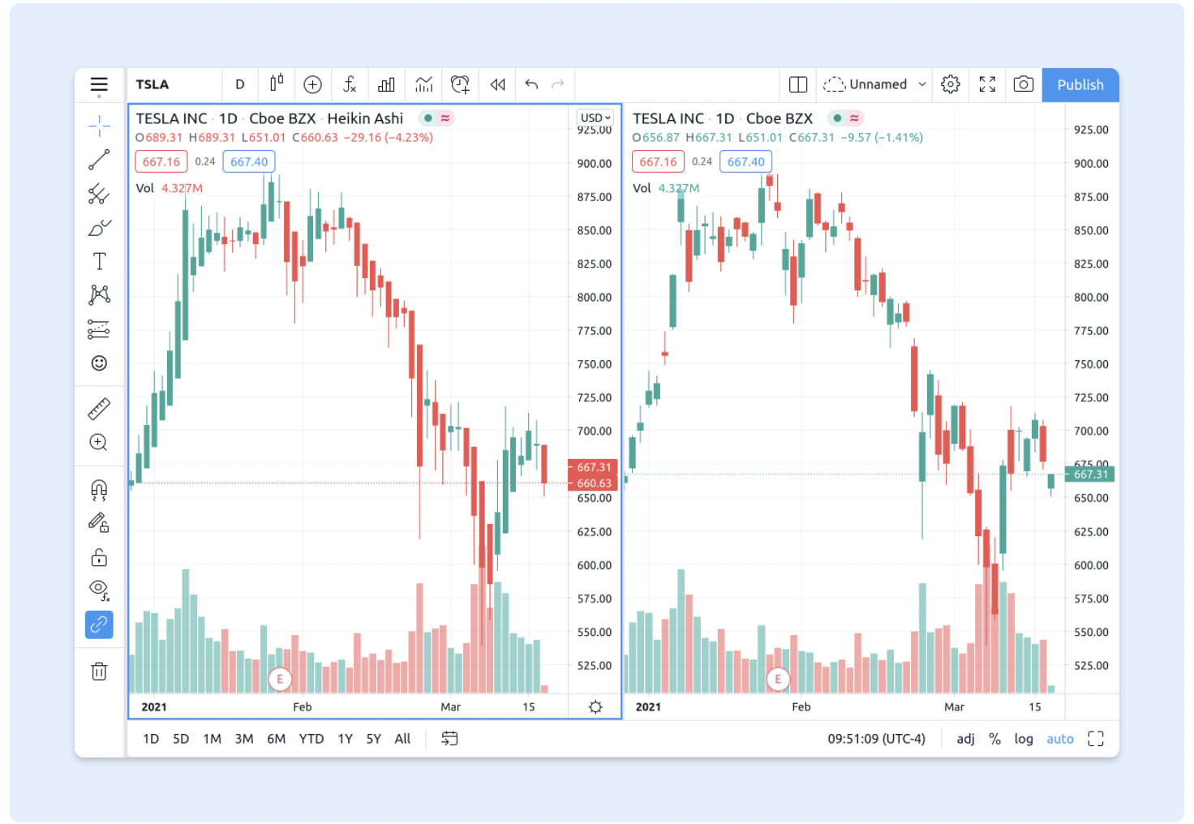
Task: Open the bar replay rewind tool
Action: [x=498, y=84]
